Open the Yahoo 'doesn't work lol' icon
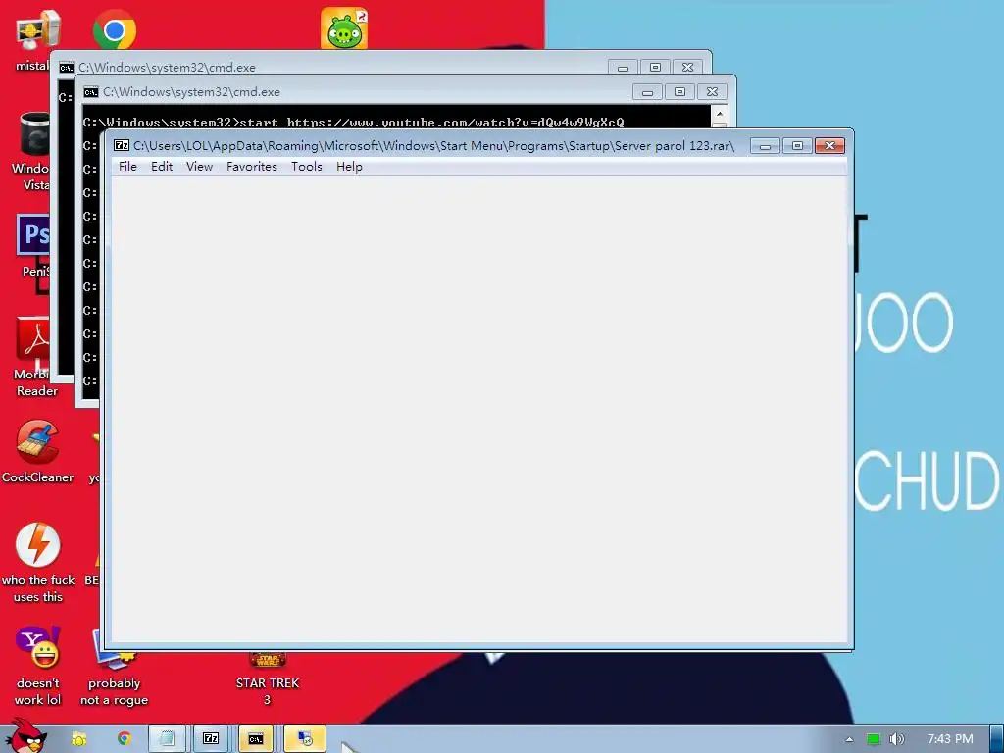 pos(38,666)
